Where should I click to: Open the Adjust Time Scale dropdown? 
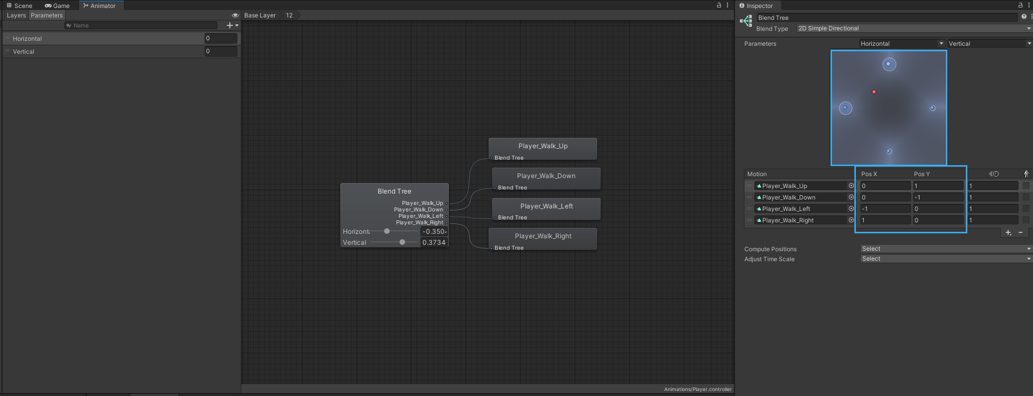[945, 259]
